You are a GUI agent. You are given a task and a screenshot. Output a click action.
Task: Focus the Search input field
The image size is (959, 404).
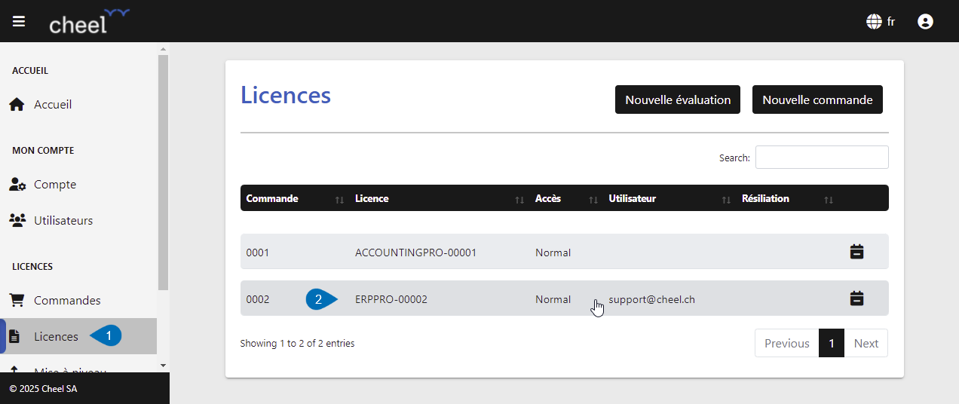[822, 158]
